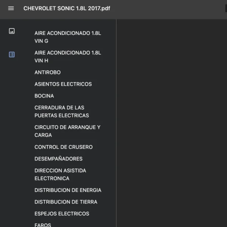
Task: Open AIRE ACONDICIONADO 1.8L VIN G bookmark
Action: [x=68, y=37]
